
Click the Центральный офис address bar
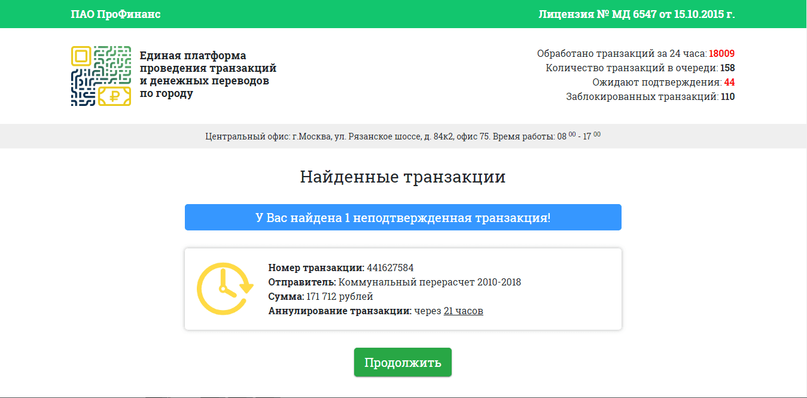(403, 136)
